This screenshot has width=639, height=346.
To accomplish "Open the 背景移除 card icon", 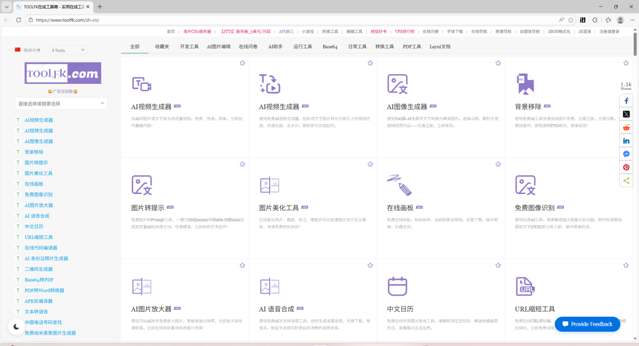I will pos(525,84).
